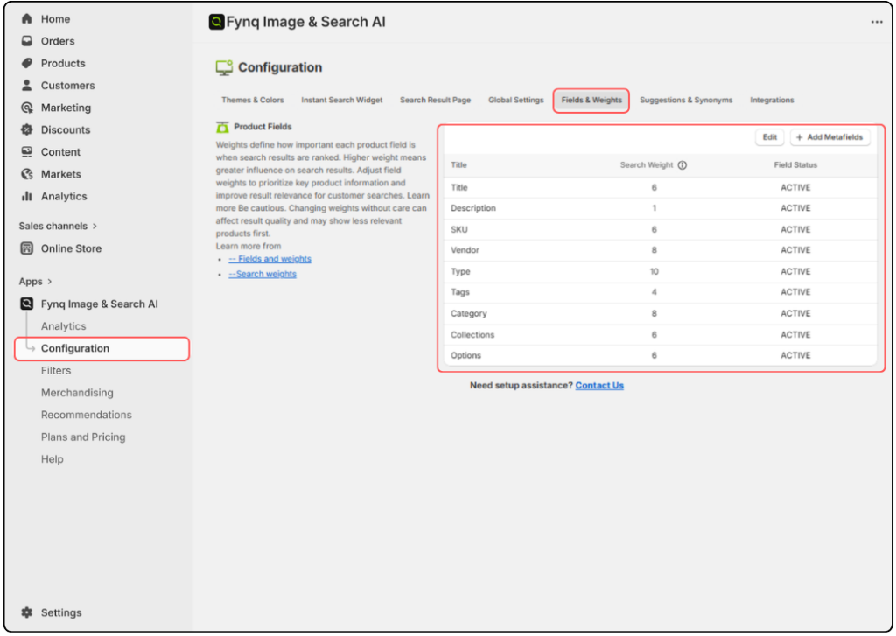896x636 pixels.
Task: Click the Discounts badge icon
Action: click(26, 129)
